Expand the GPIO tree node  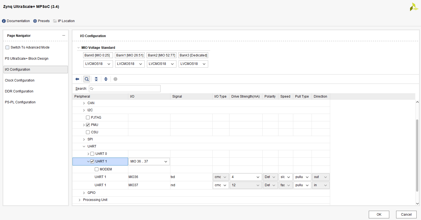[84, 193]
